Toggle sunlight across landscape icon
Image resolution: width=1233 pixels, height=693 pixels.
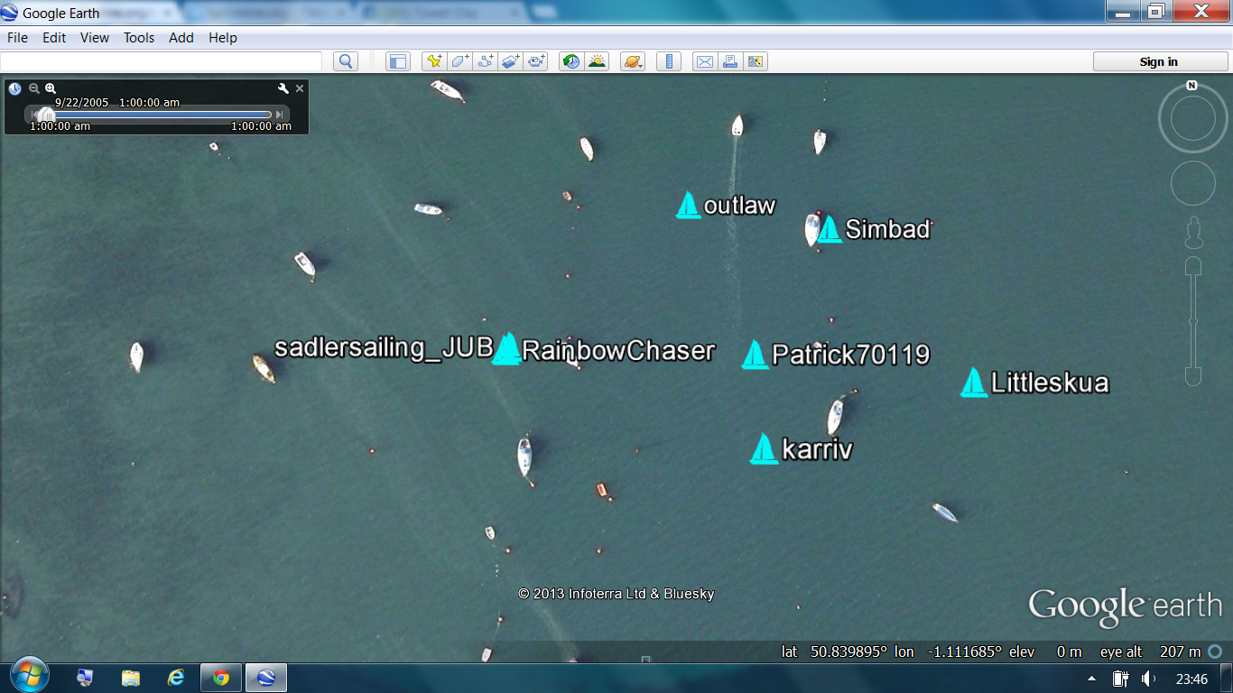[597, 61]
